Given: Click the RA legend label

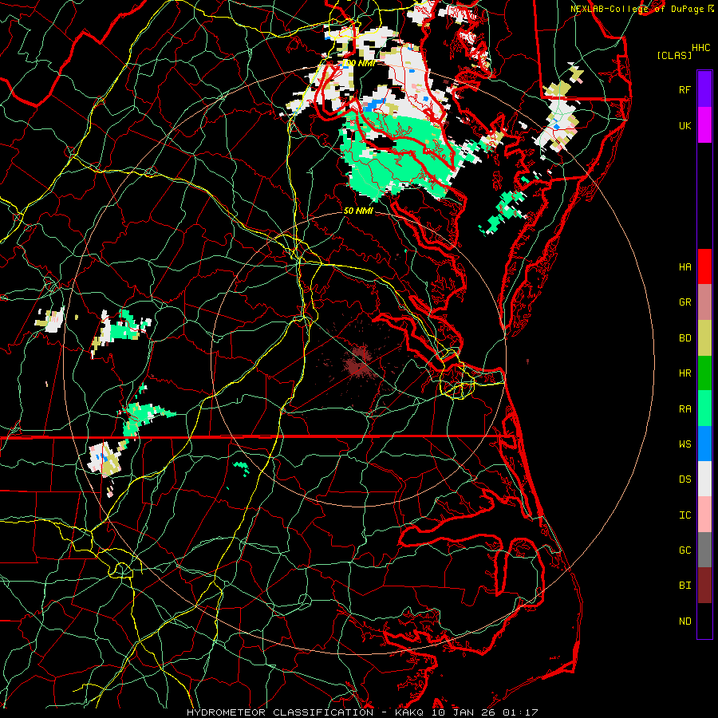Looking at the screenshot, I should point(684,408).
